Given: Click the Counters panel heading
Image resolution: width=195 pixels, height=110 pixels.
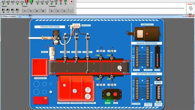Looking at the screenshot, I should pos(52,6).
